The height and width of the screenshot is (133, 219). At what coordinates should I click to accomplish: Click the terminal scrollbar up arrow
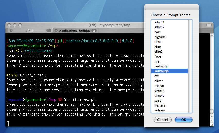tap(212, 116)
